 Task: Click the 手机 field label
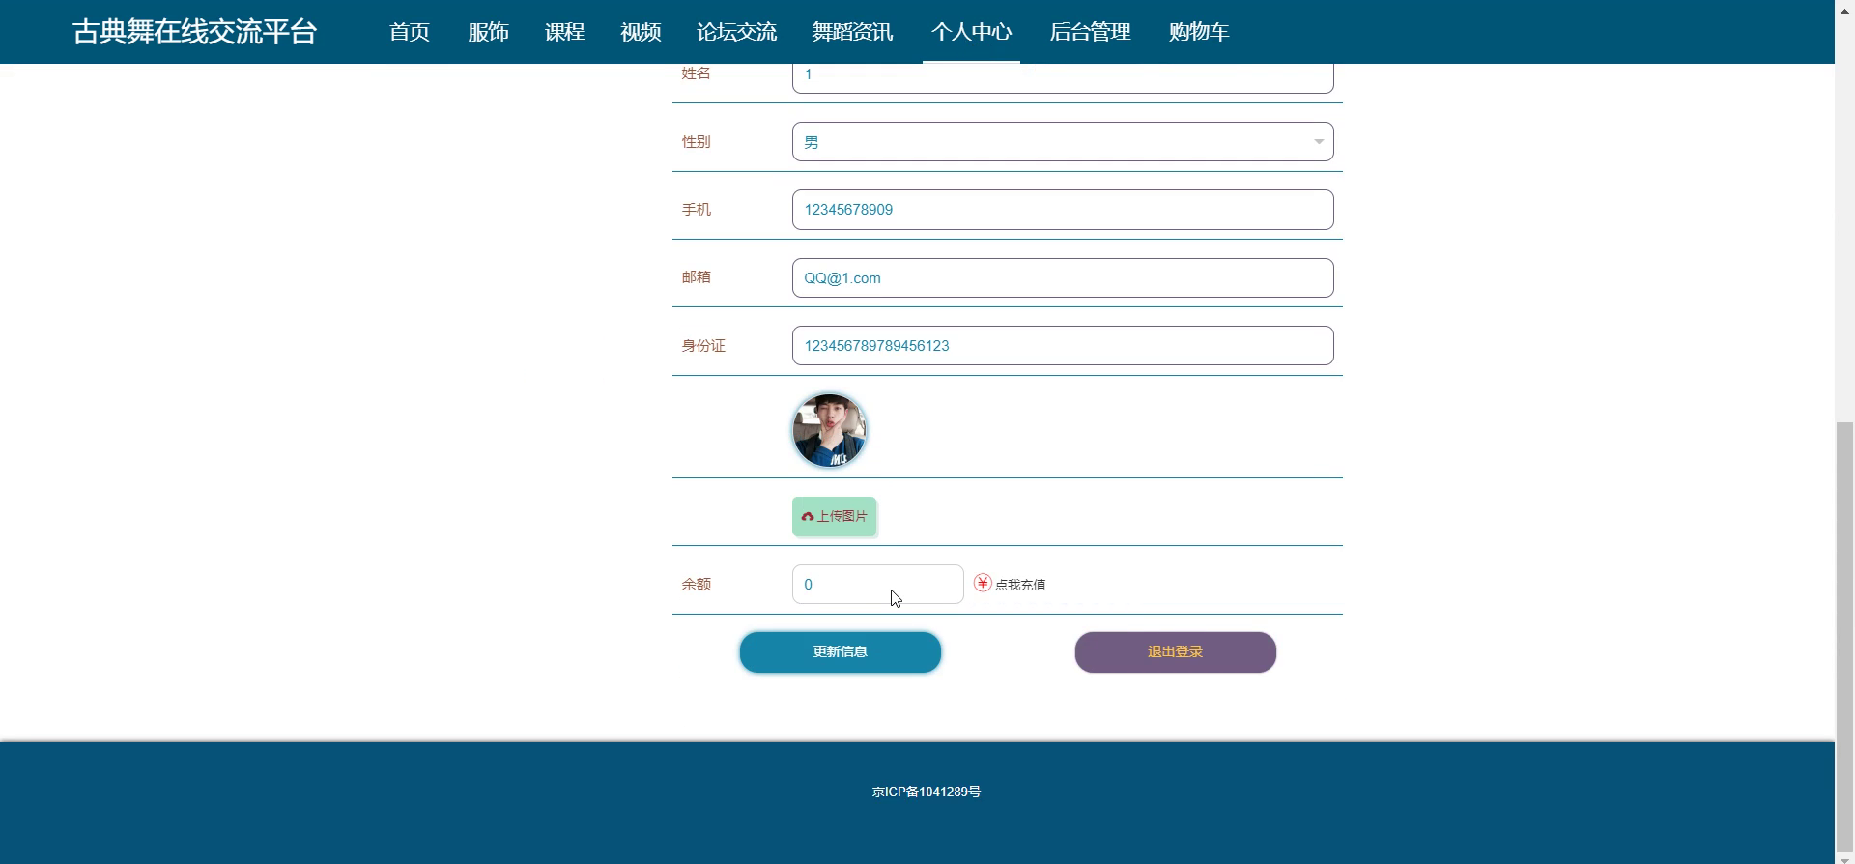696,210
